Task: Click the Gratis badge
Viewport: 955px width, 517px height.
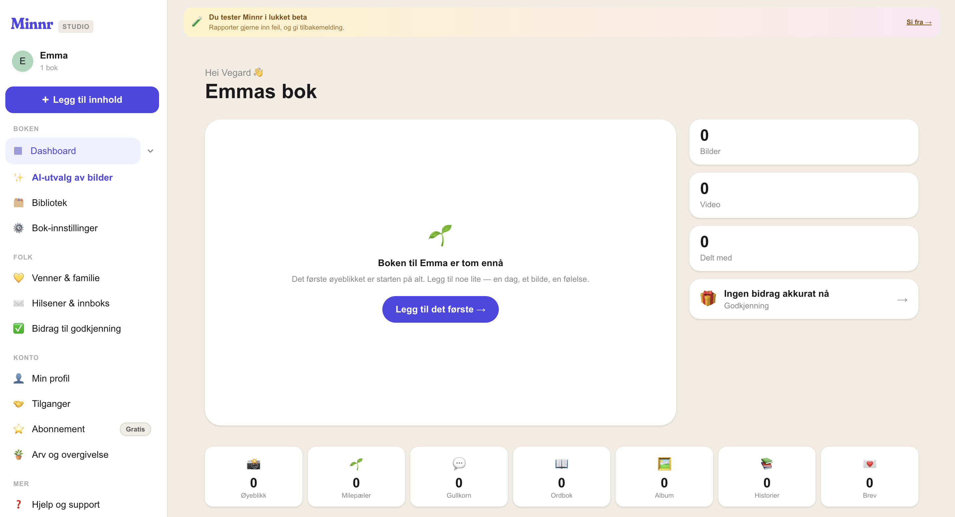Action: pyautogui.click(x=135, y=429)
